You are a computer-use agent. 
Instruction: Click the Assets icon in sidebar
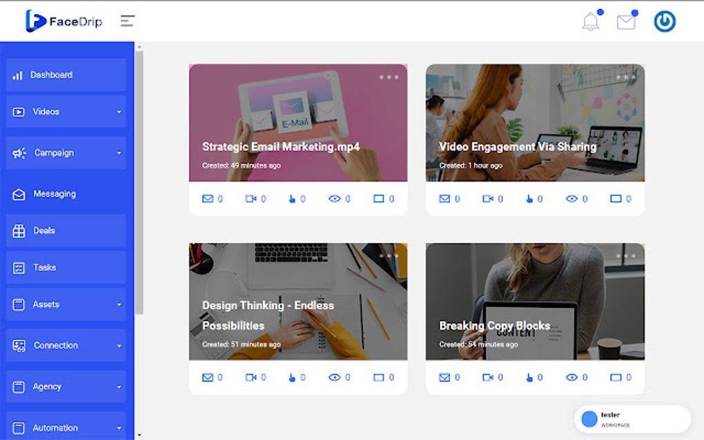pos(19,305)
